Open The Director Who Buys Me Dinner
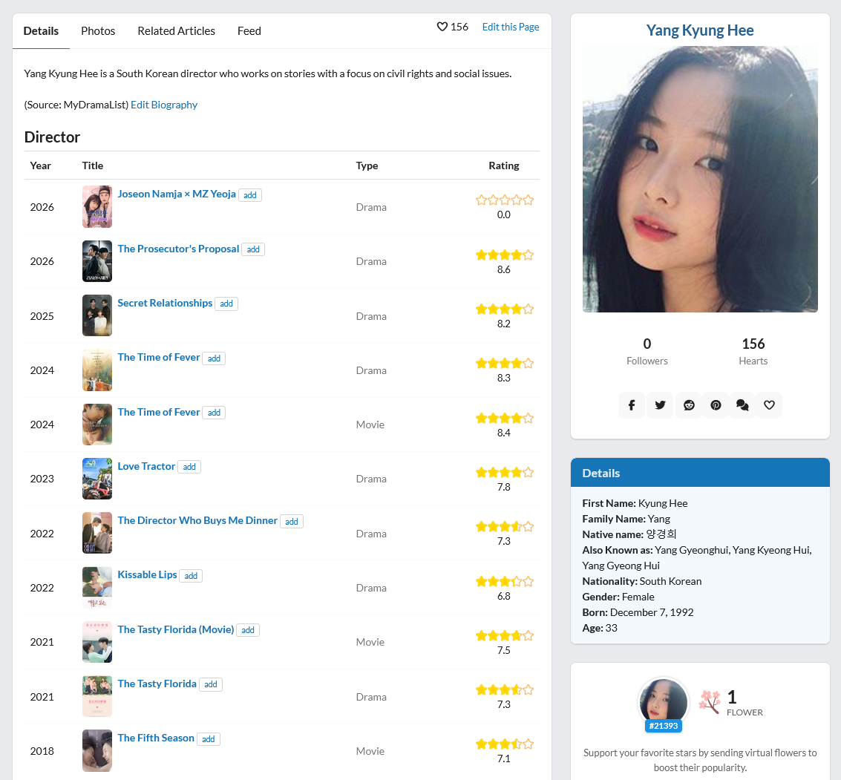Viewport: 841px width, 780px height. [197, 520]
